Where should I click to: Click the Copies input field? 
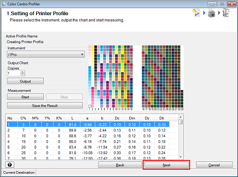[14, 73]
